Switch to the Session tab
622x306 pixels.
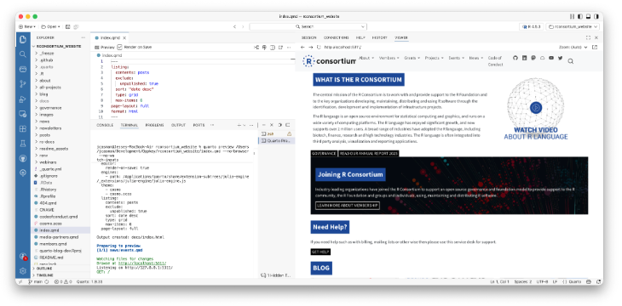pyautogui.click(x=308, y=38)
